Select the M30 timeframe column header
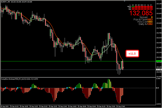 142,5
